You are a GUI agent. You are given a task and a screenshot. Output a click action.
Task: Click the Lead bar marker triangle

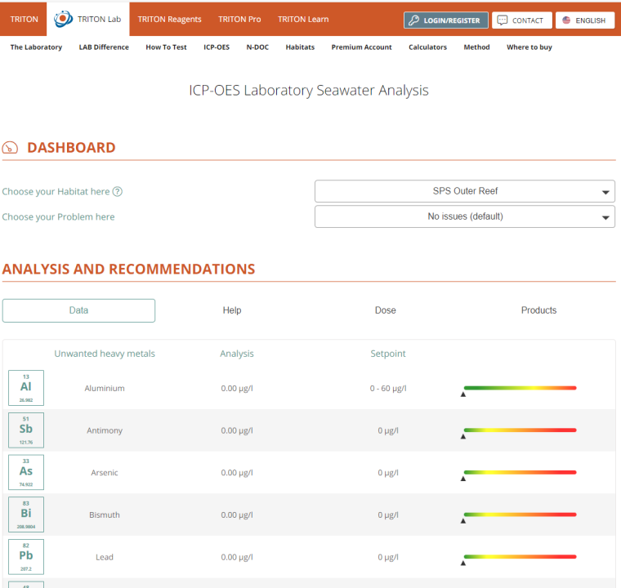point(463,563)
